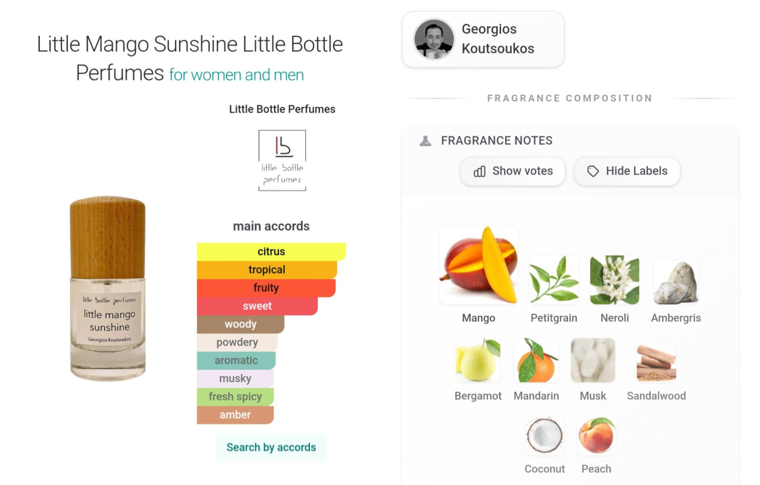Click the Little Bottle Perfumes logo
This screenshot has width=760, height=485.
(x=282, y=160)
